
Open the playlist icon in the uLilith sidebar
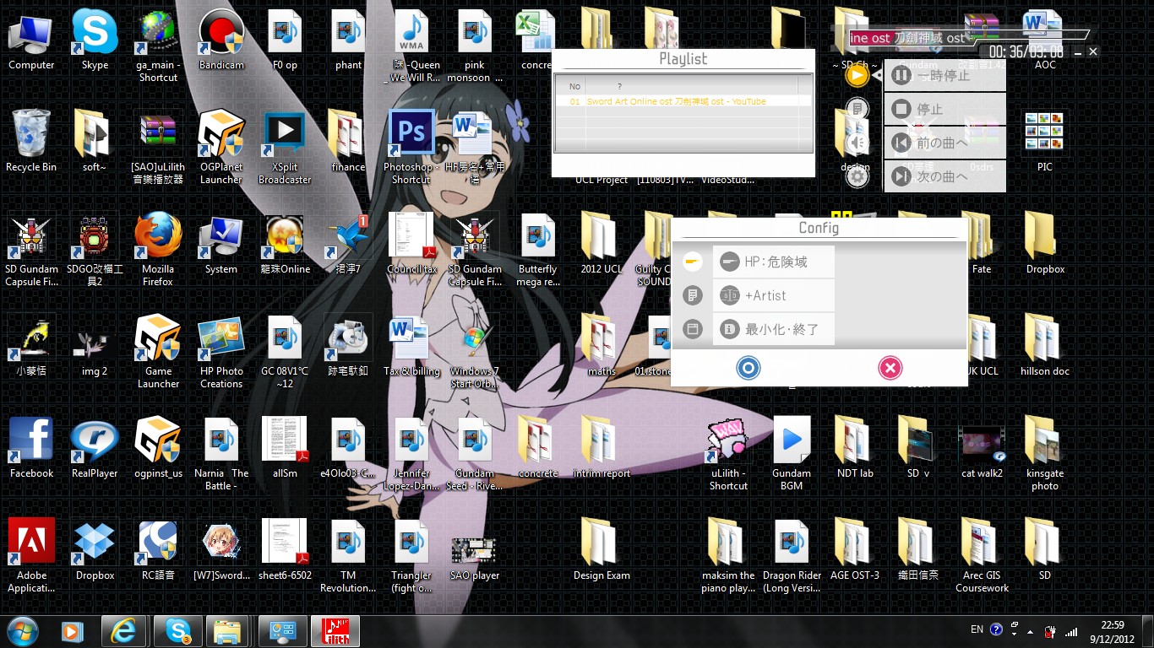[x=857, y=109]
